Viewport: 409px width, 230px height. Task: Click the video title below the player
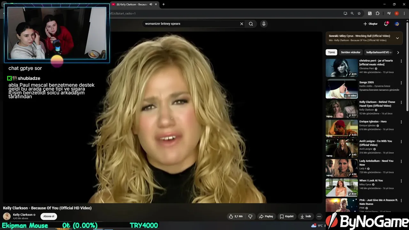click(x=47, y=208)
